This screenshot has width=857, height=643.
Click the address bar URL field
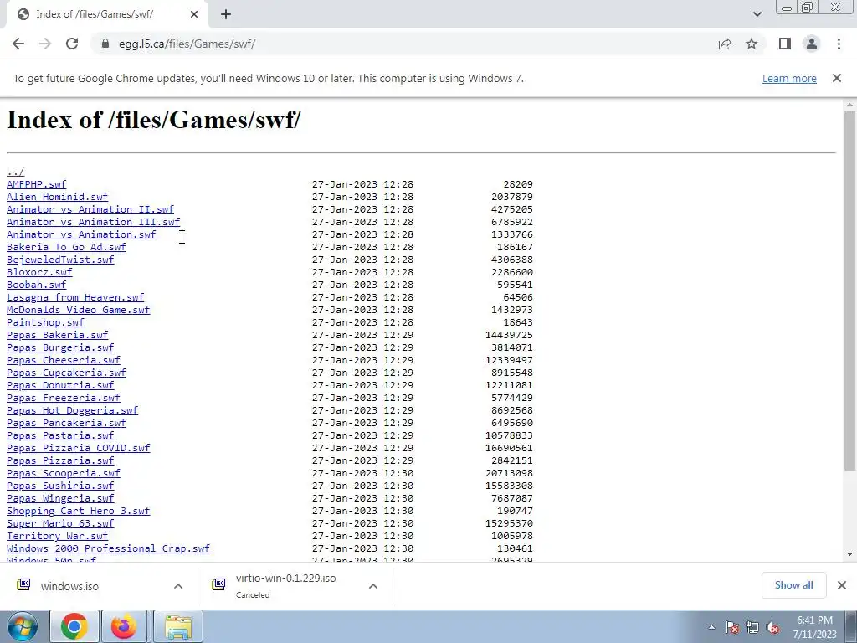[404, 44]
